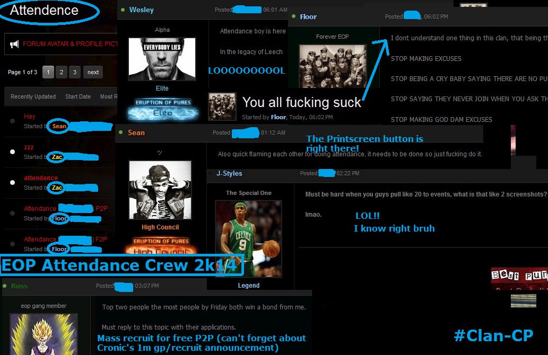
Task: Open the topic You all fucking suck
Action: (x=302, y=102)
